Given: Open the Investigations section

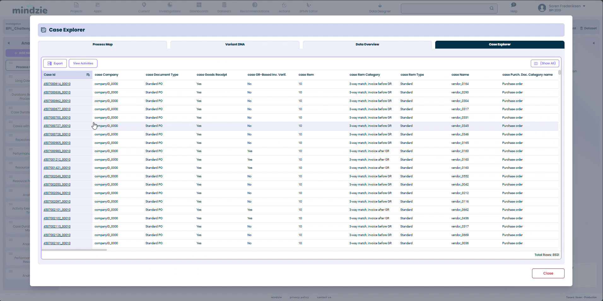Looking at the screenshot, I should (x=170, y=8).
